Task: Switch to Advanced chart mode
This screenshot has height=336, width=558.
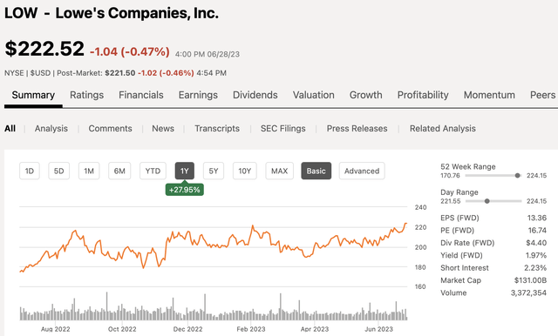Action: click(362, 171)
